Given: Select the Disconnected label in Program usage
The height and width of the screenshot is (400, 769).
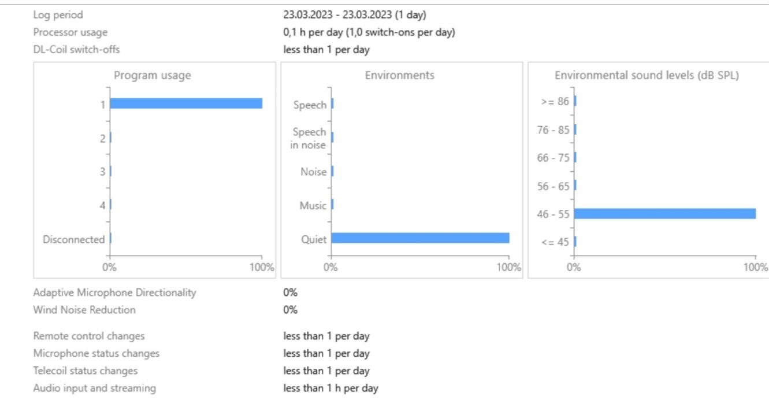Looking at the screenshot, I should click(x=73, y=239).
